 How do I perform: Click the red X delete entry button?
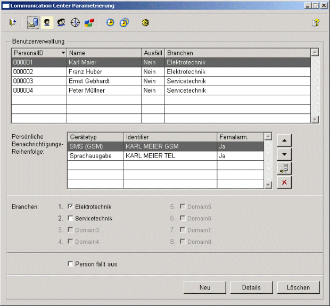285,183
